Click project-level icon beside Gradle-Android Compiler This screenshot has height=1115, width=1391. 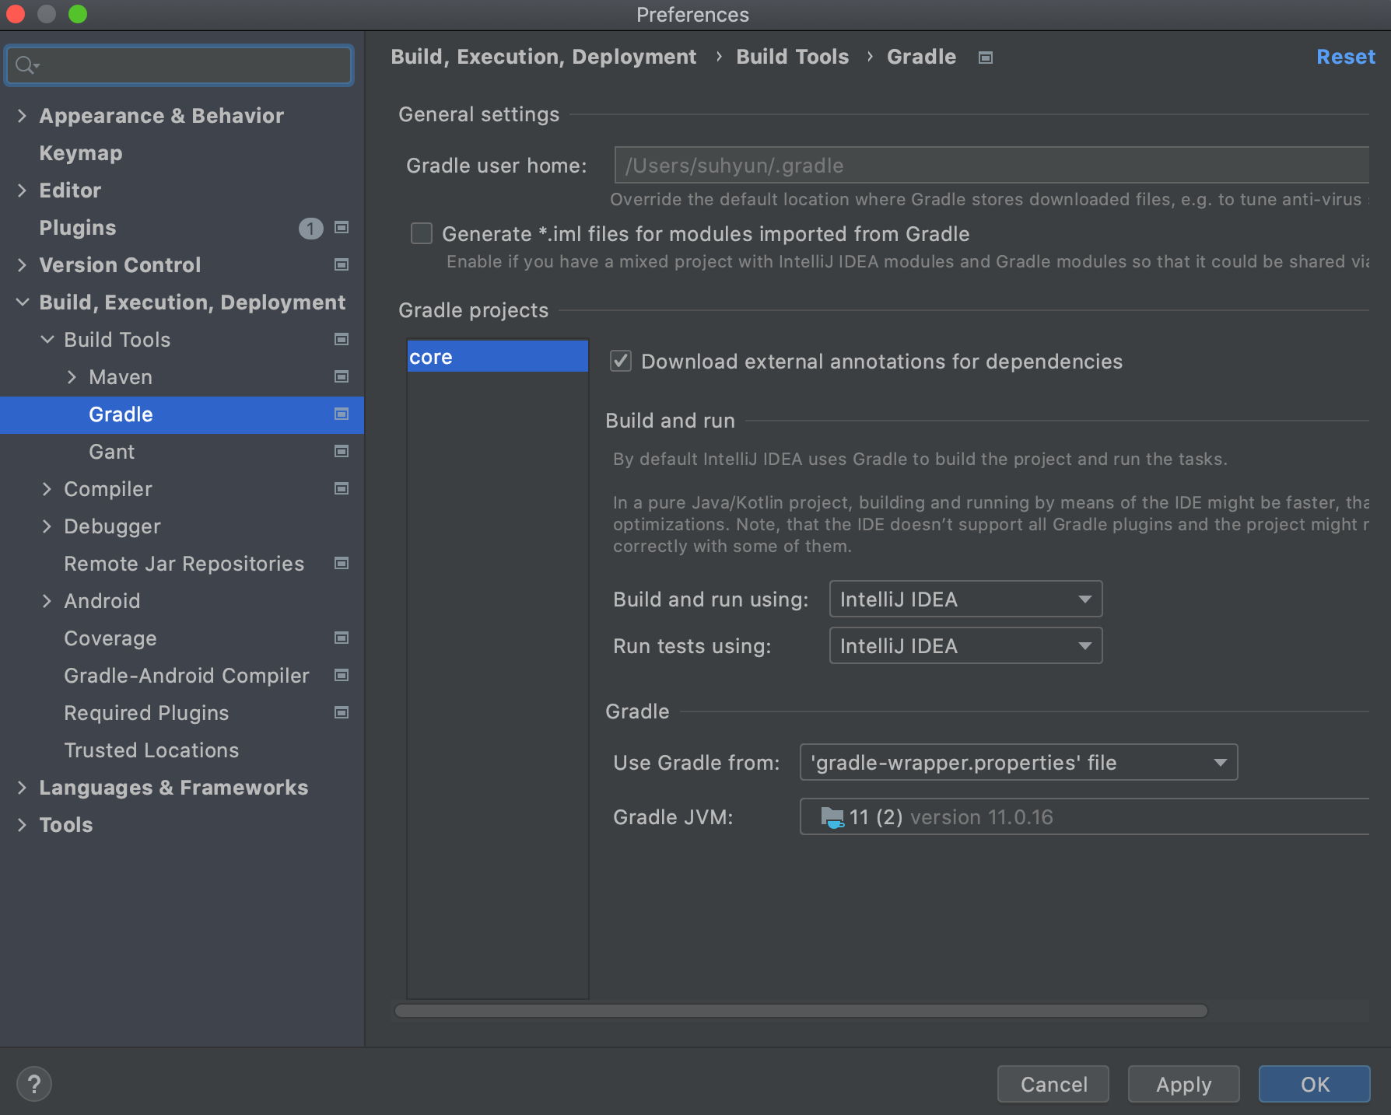[x=341, y=676]
